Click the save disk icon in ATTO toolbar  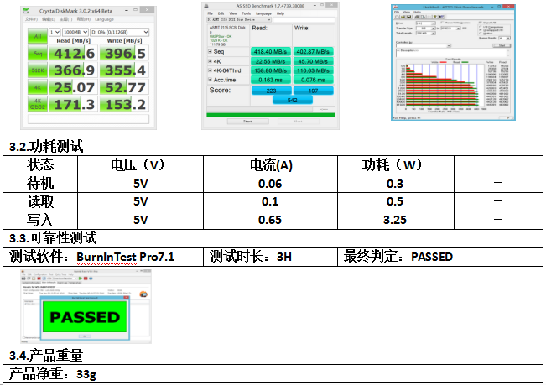[x=408, y=17]
